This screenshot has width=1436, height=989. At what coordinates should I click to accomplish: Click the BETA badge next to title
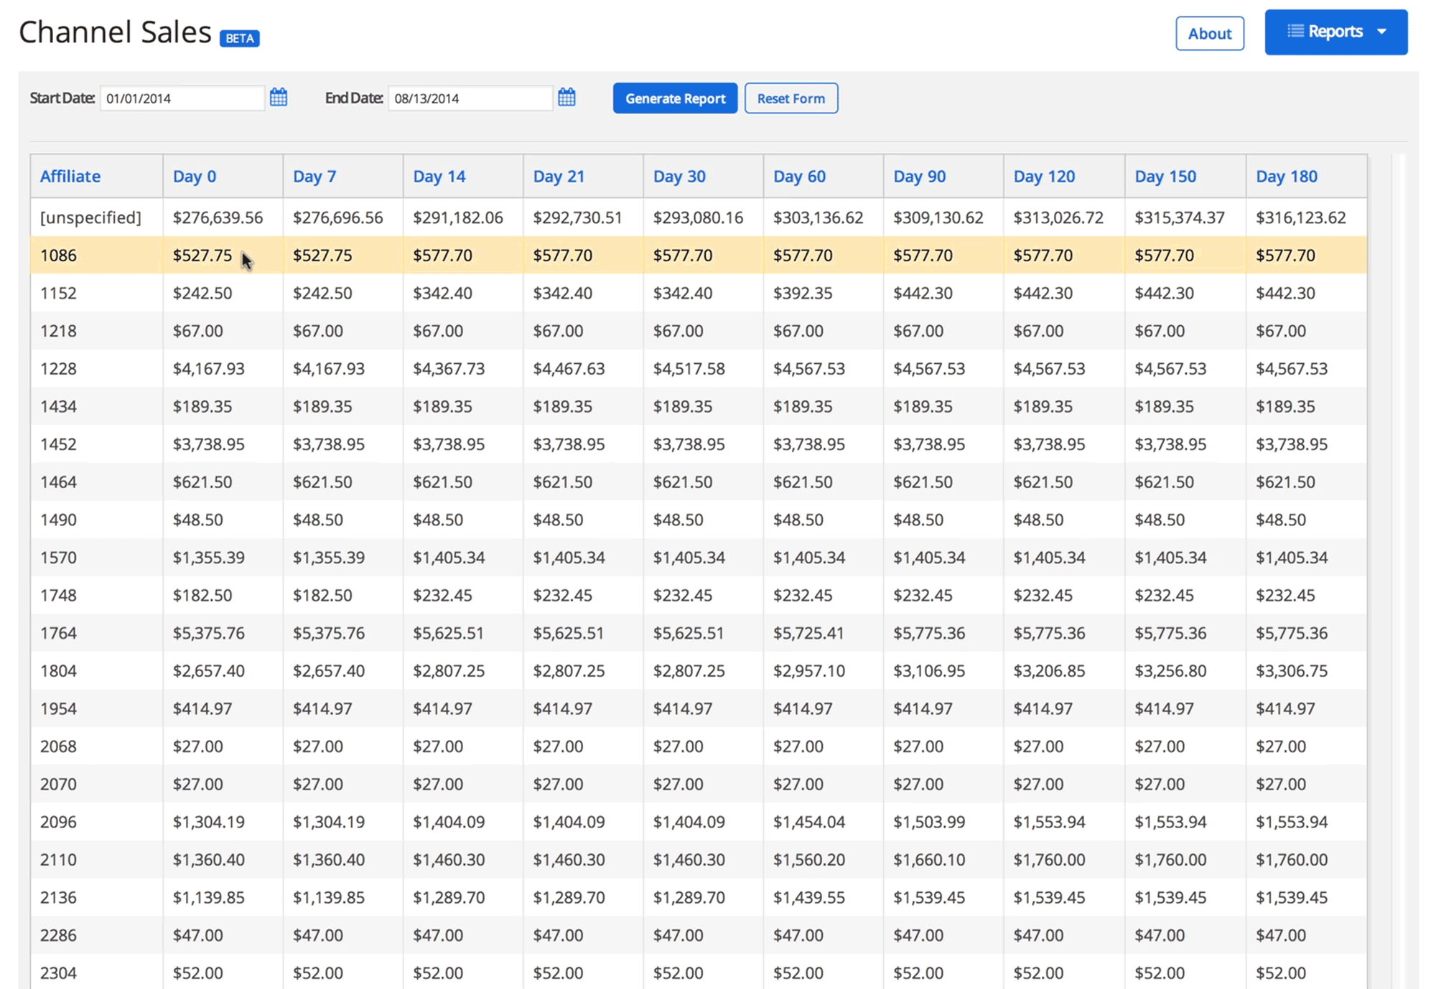click(240, 38)
